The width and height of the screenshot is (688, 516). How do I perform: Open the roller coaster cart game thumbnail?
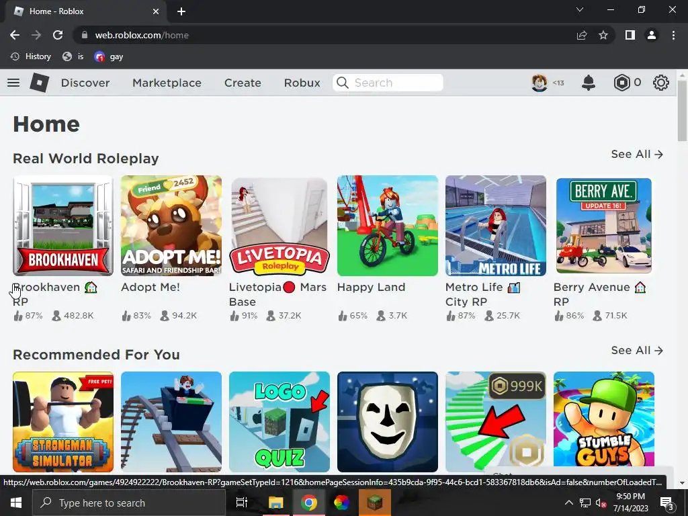tap(171, 422)
